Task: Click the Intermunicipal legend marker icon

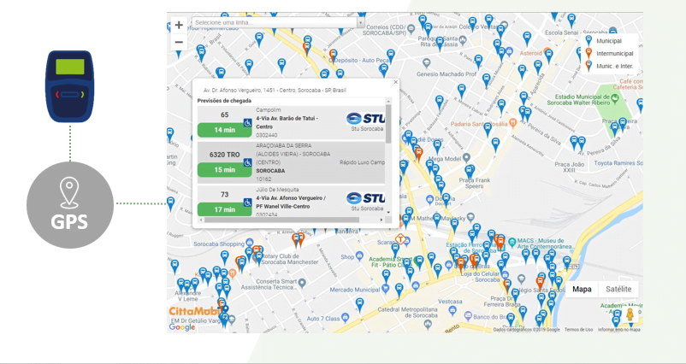Action: tap(588, 53)
